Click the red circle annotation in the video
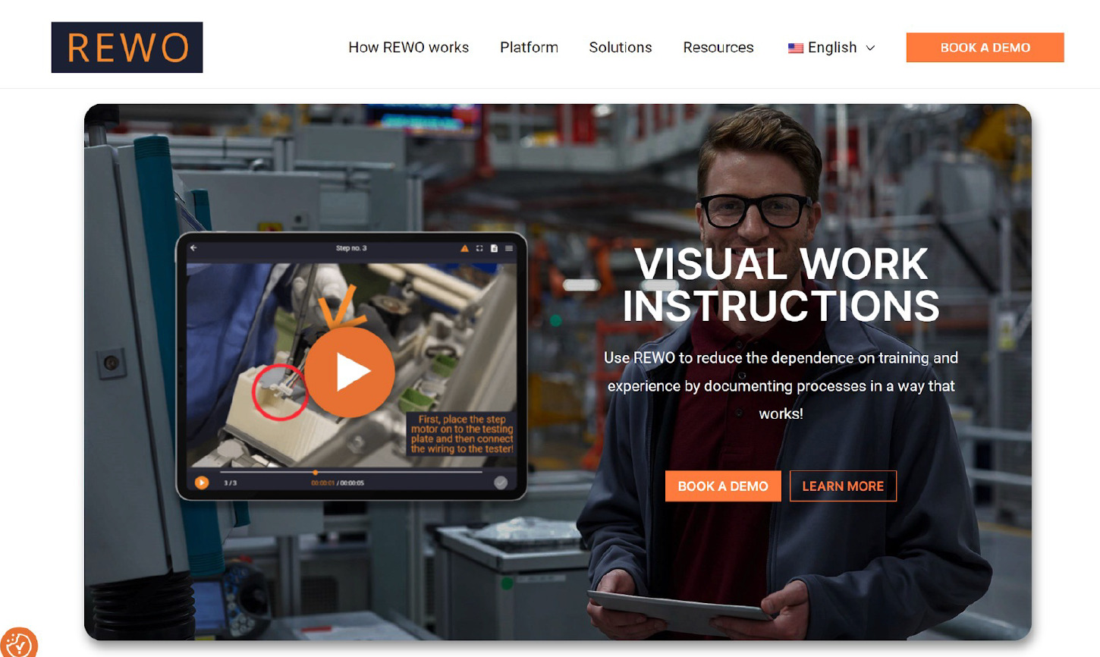 click(280, 391)
